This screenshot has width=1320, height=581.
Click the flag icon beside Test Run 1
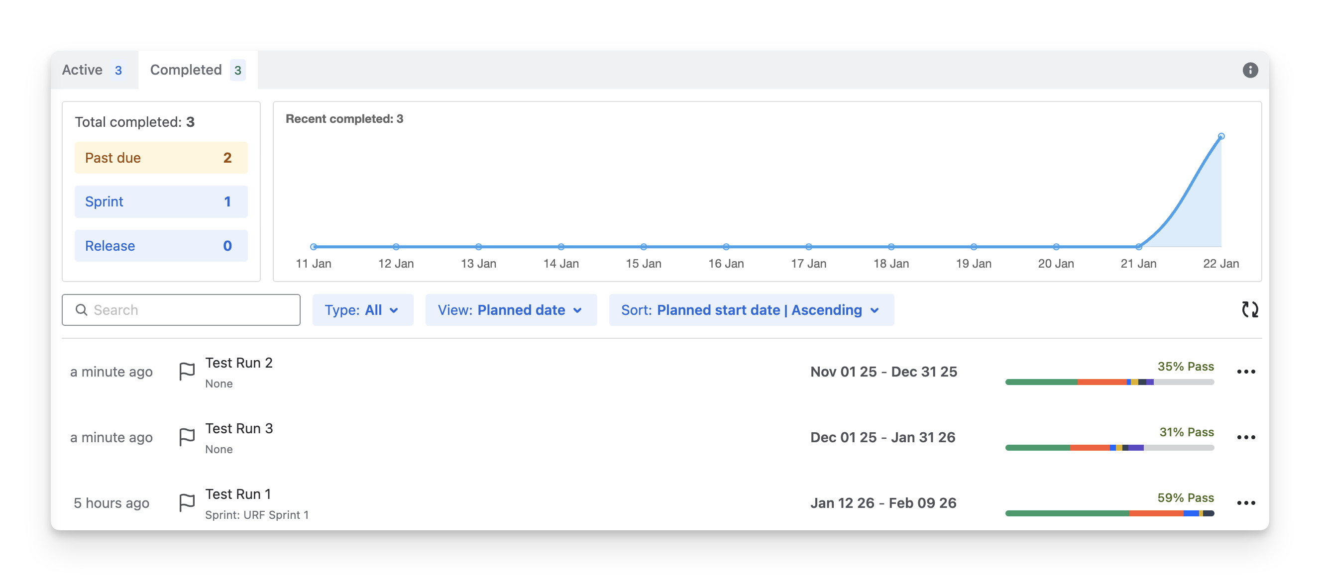187,502
